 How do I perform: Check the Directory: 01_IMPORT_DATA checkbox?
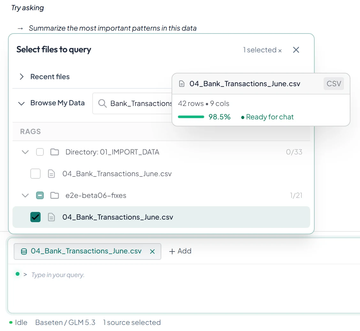[40, 152]
